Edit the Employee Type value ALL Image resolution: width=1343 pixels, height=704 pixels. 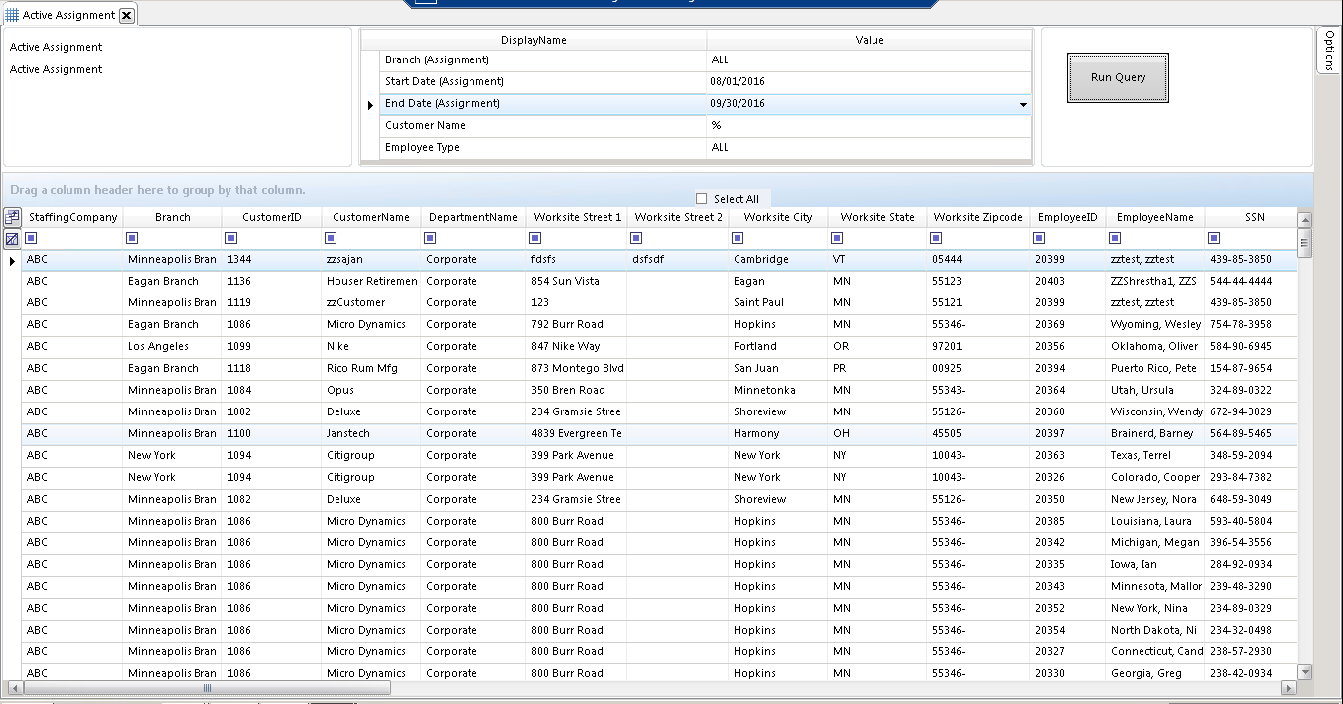870,148
